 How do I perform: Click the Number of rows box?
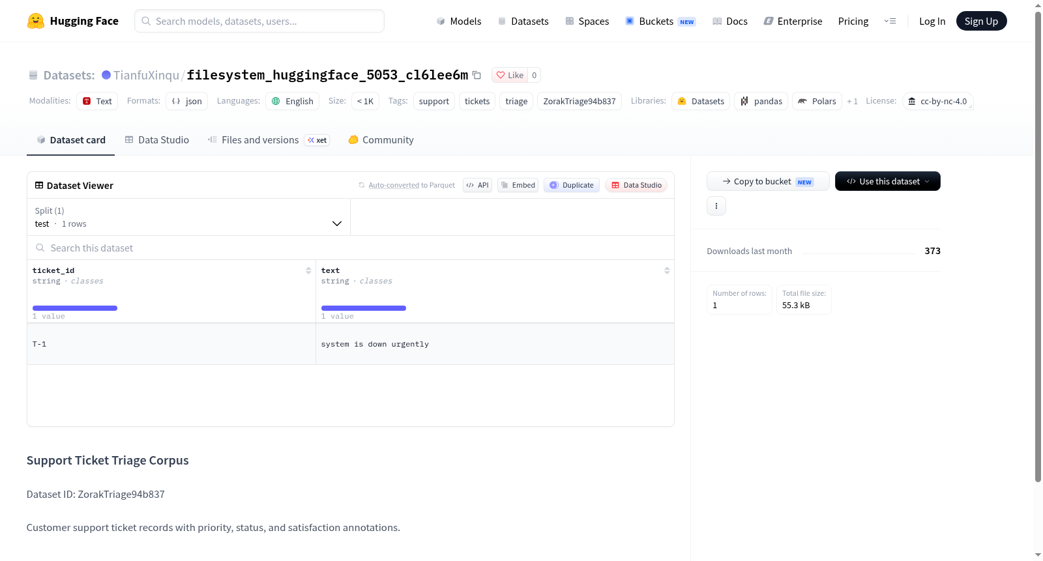[x=739, y=300]
